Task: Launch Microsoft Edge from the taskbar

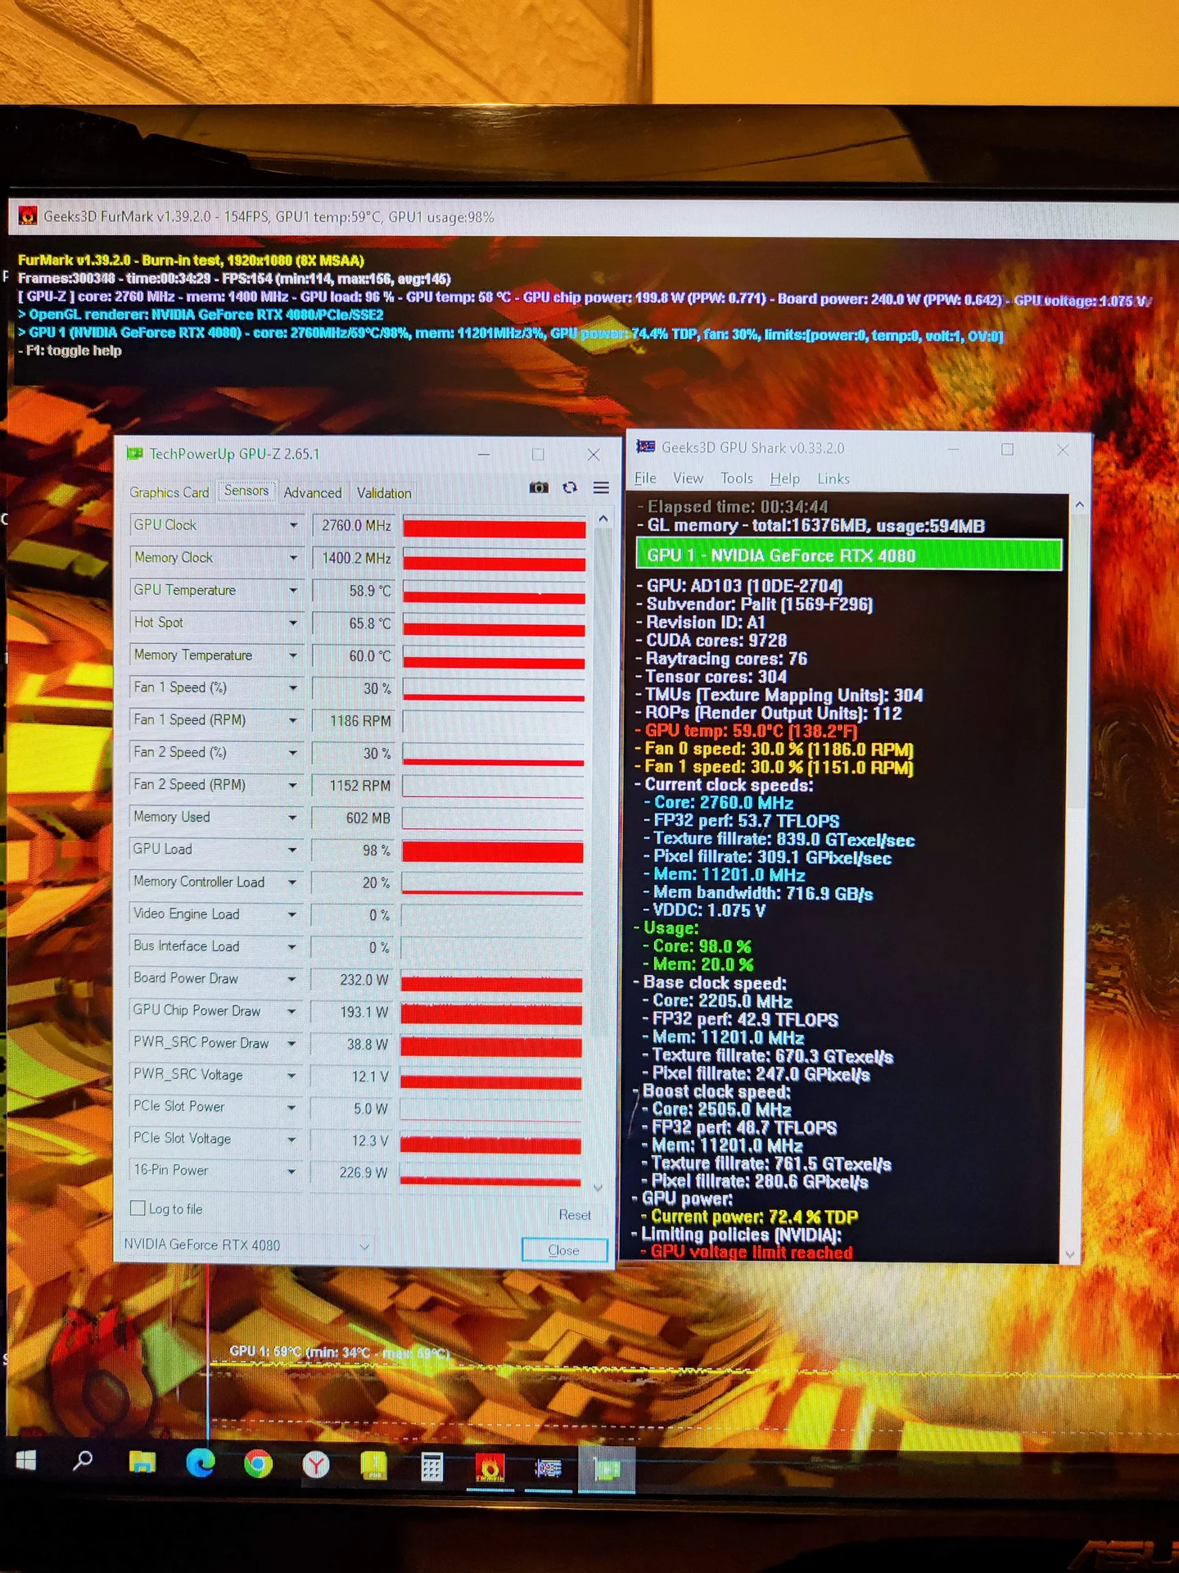Action: click(201, 1463)
